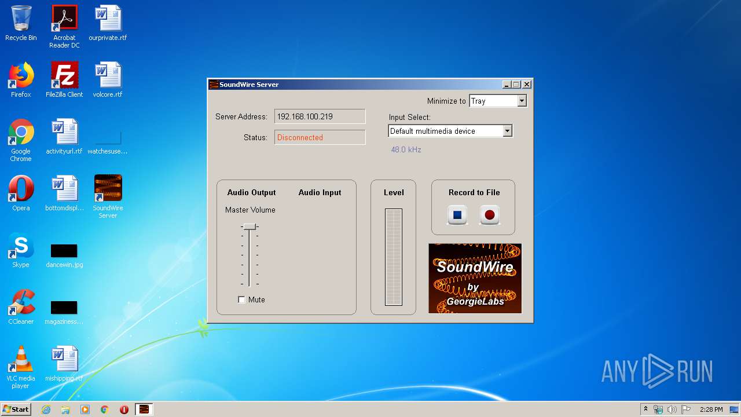Select the watchesuse file icon
This screenshot has width=741, height=417.
coord(108,142)
